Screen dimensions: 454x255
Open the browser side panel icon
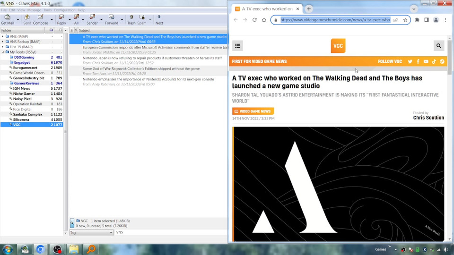point(427,20)
